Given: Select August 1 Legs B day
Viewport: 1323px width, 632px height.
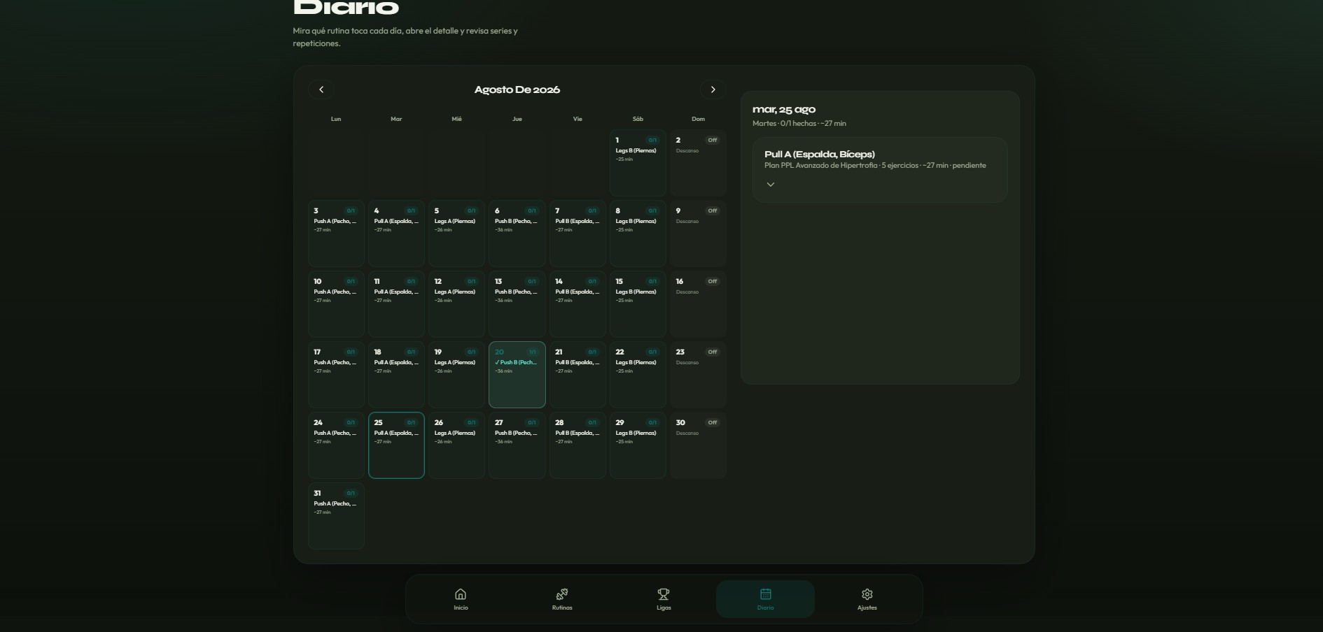Looking at the screenshot, I should coord(638,163).
